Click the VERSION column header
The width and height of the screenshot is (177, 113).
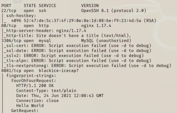pos(90,6)
